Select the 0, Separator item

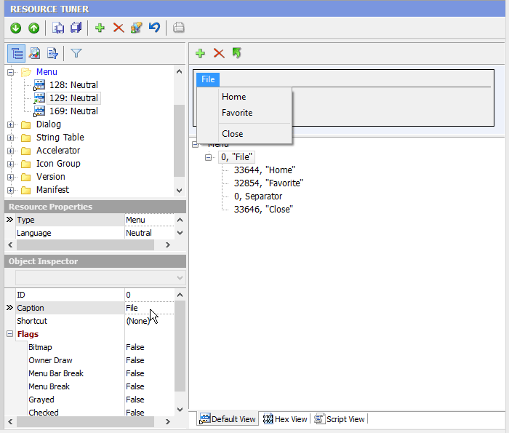[257, 196]
